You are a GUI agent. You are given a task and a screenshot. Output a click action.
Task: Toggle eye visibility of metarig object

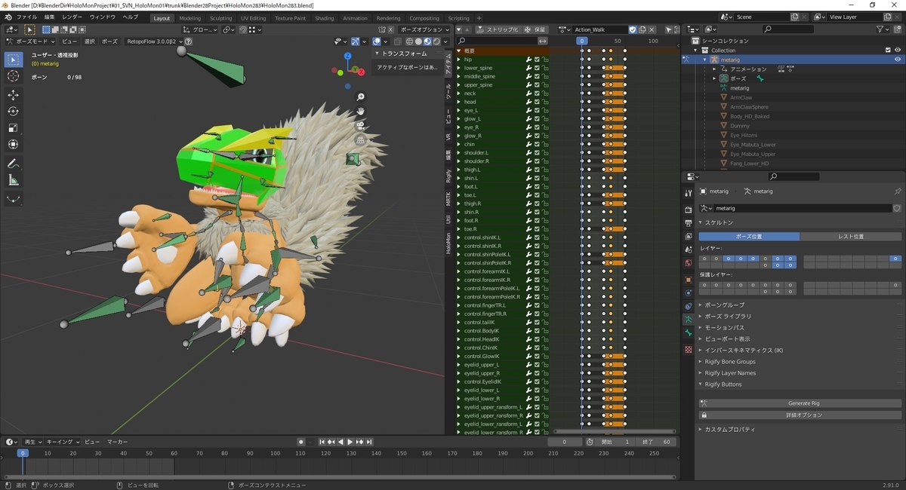898,60
